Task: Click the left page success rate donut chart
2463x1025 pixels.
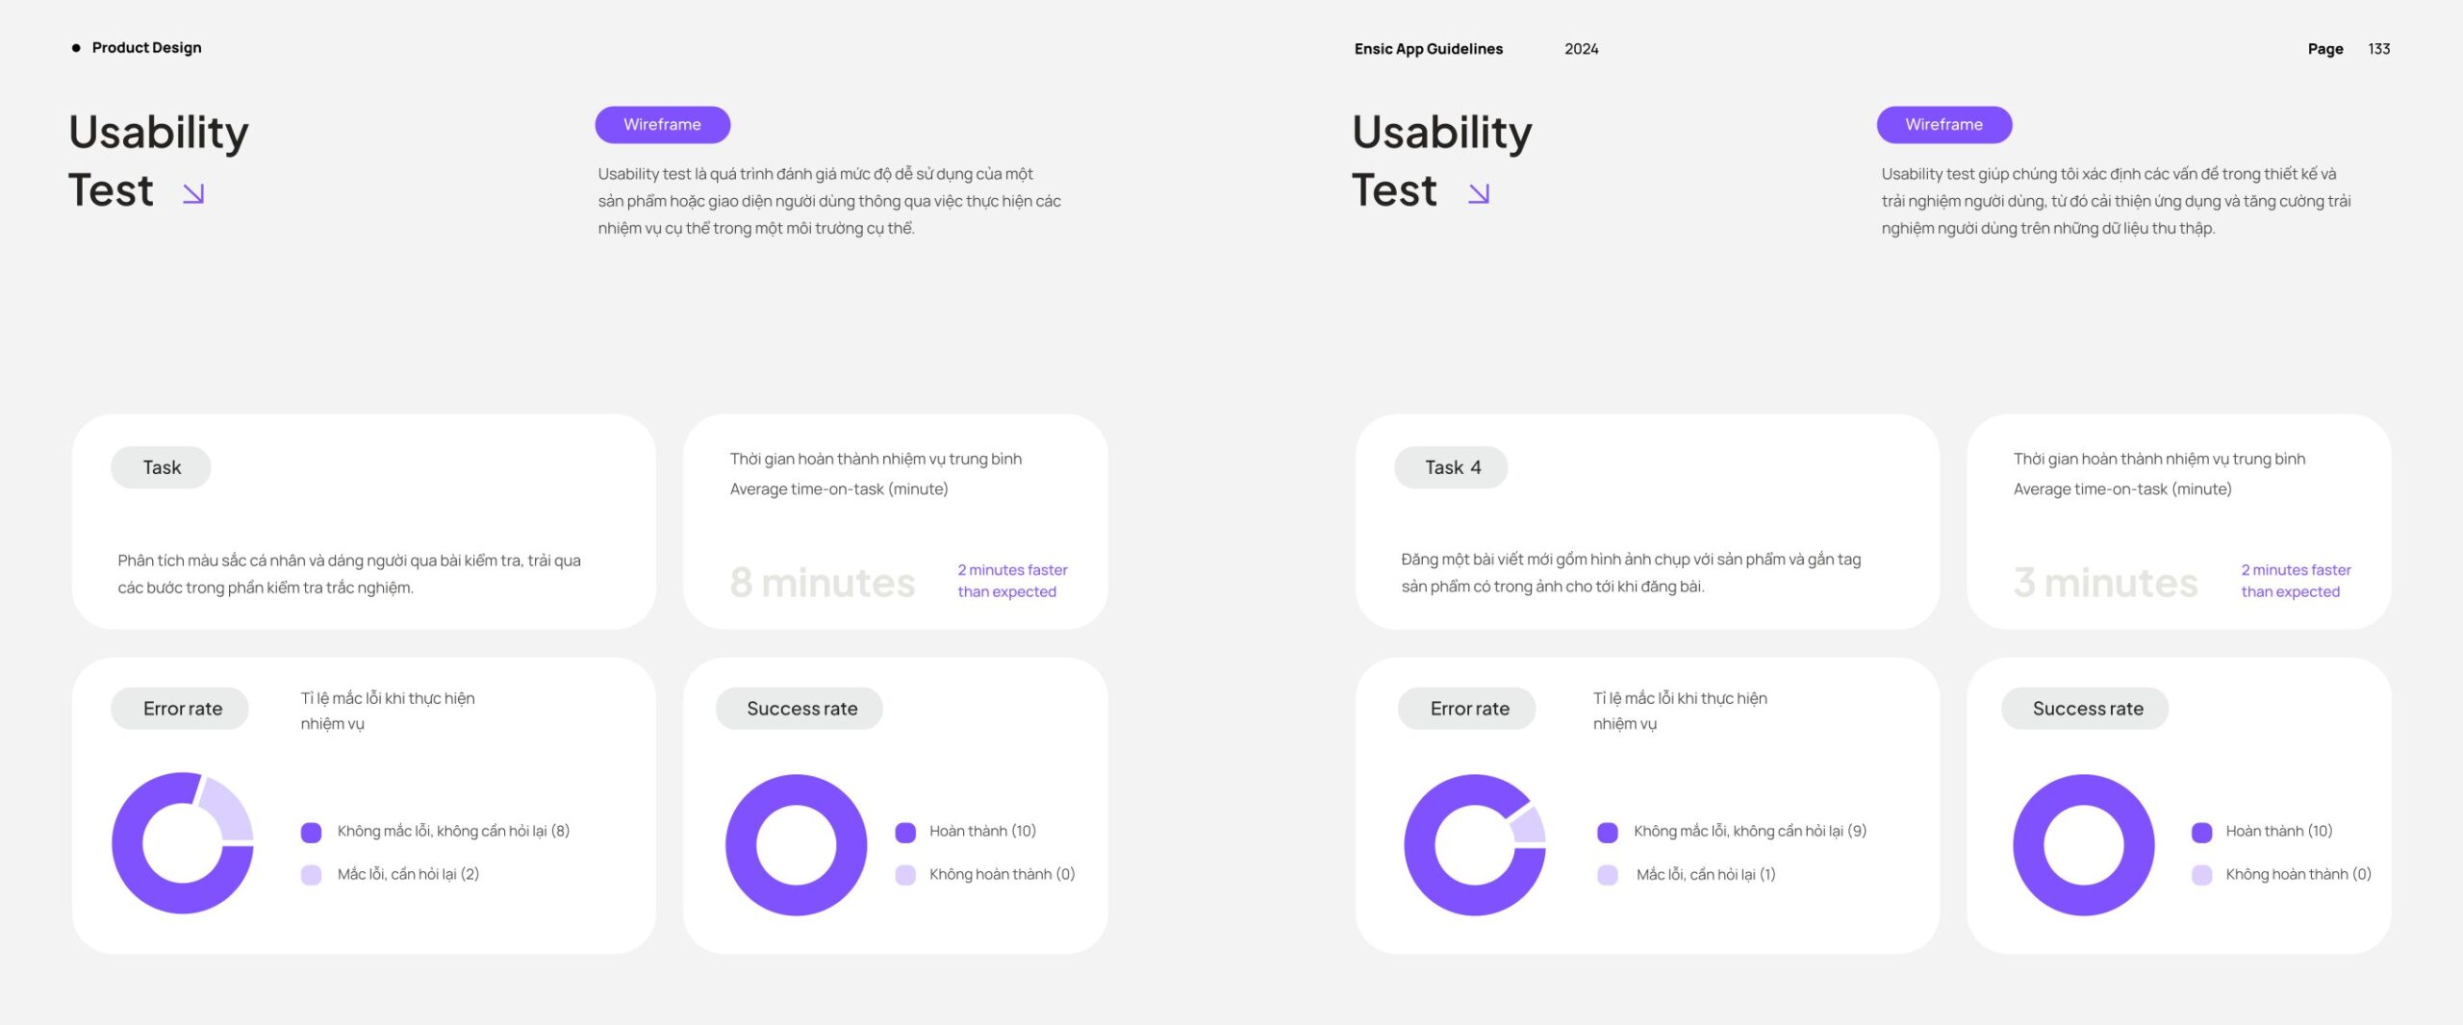Action: pyautogui.click(x=796, y=844)
